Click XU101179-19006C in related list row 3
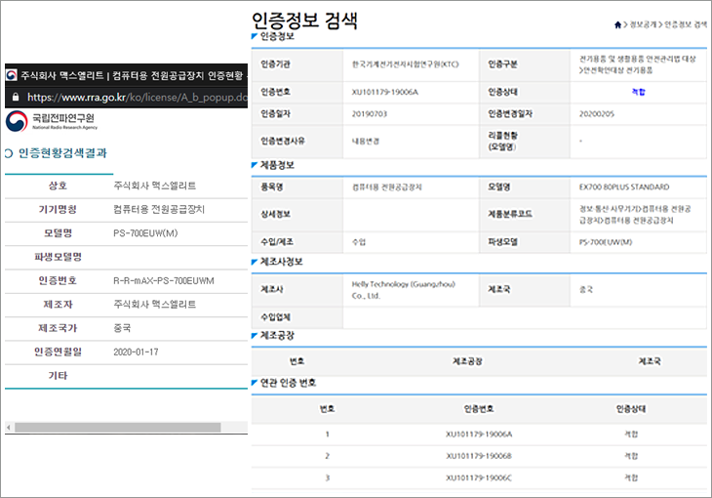This screenshot has width=712, height=498. coord(479,478)
